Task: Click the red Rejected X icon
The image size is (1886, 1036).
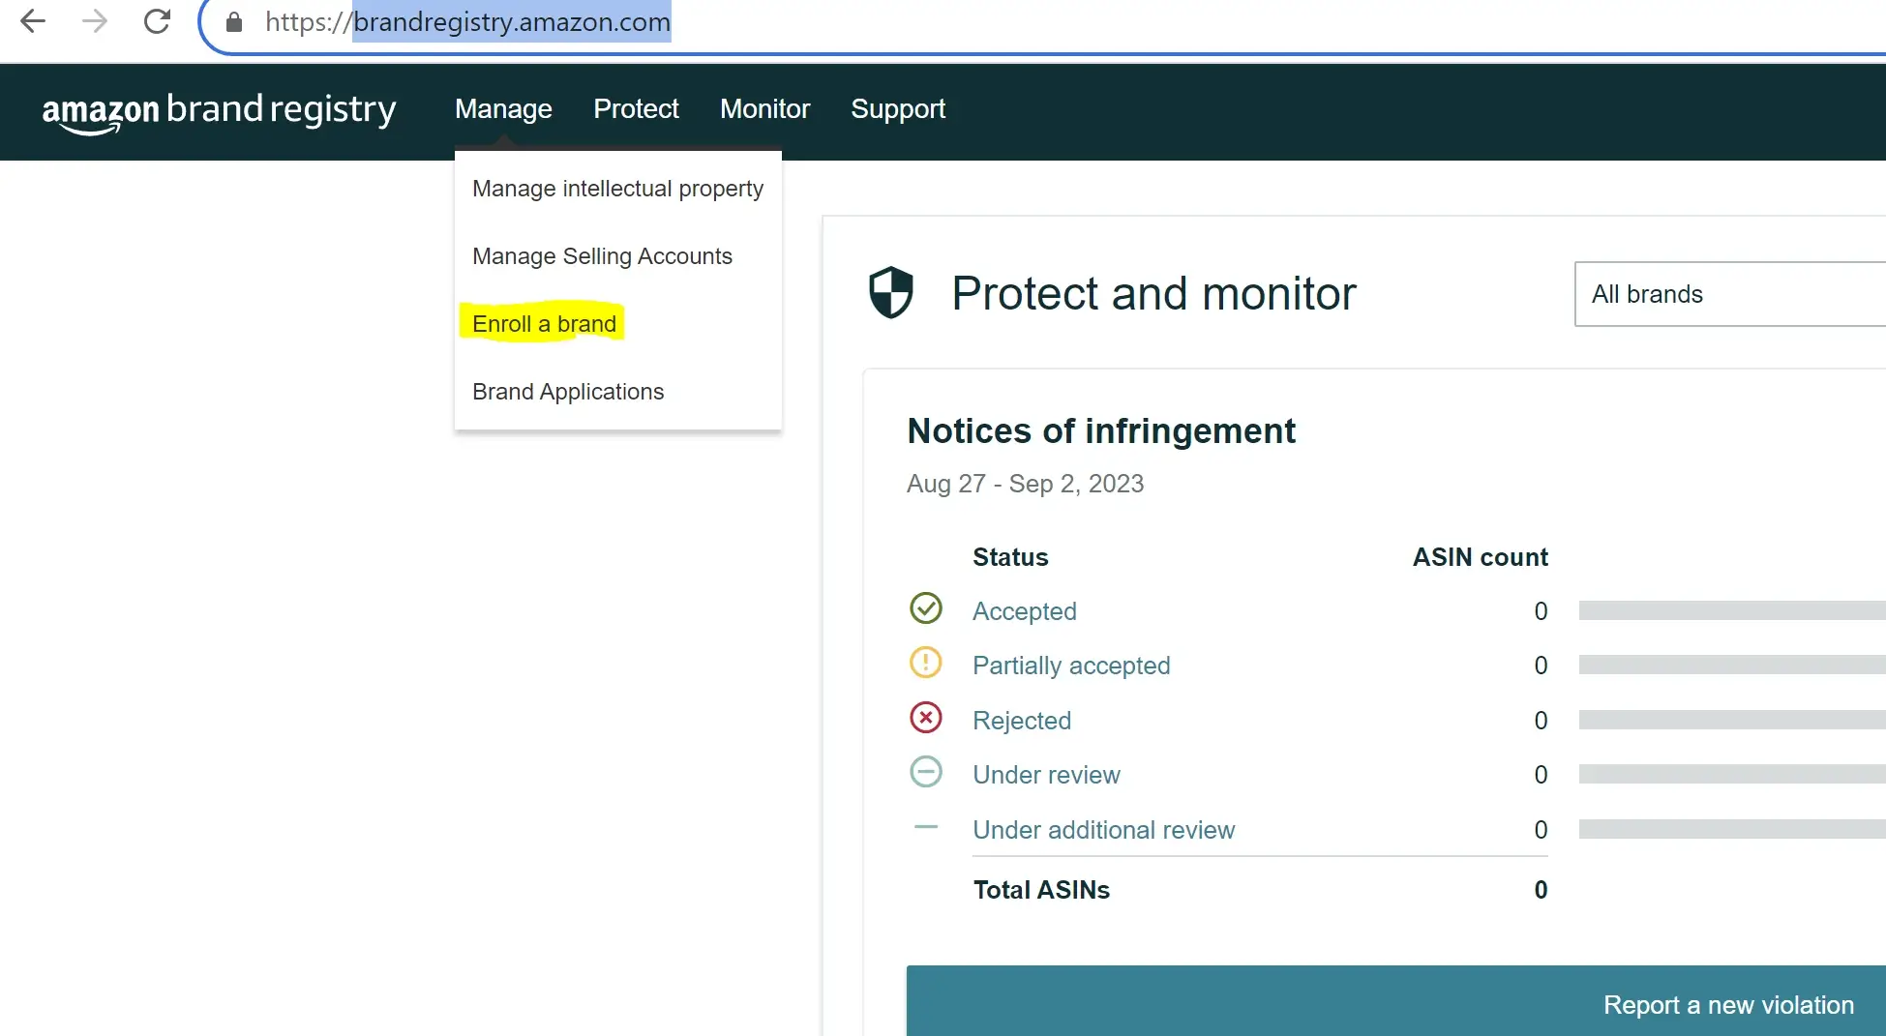Action: click(x=925, y=718)
